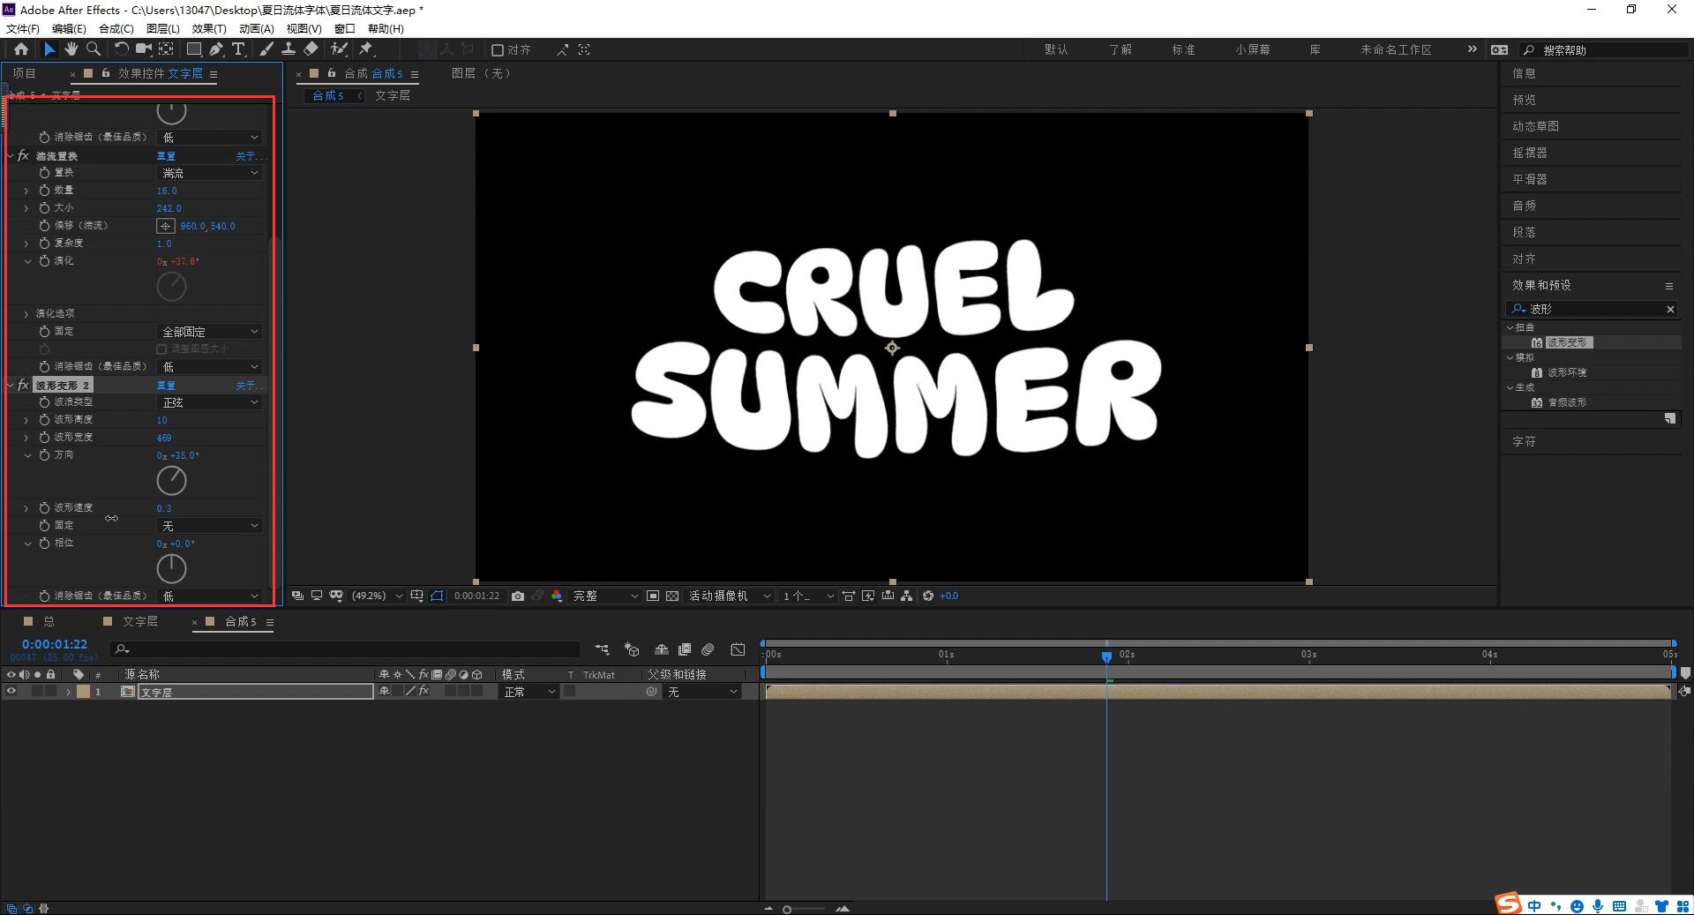Expand the 大小 property twirl arrow
This screenshot has height=915, width=1694.
pos(26,208)
